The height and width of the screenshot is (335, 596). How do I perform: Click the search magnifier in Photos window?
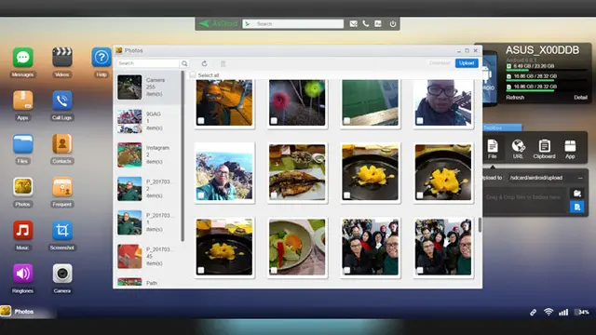pos(184,63)
